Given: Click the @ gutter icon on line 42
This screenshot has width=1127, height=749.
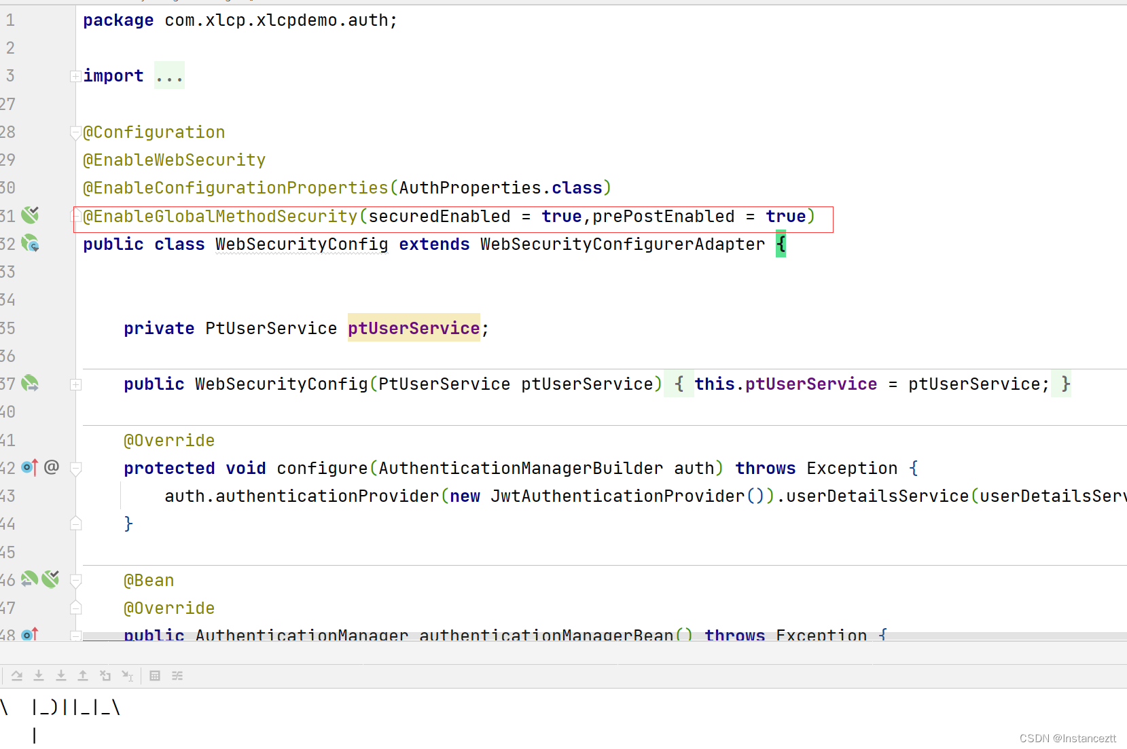Looking at the screenshot, I should pos(52,467).
